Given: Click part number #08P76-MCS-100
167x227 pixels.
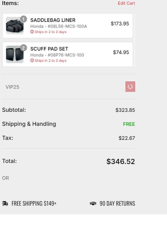Looking at the screenshot, I should tap(66, 55).
